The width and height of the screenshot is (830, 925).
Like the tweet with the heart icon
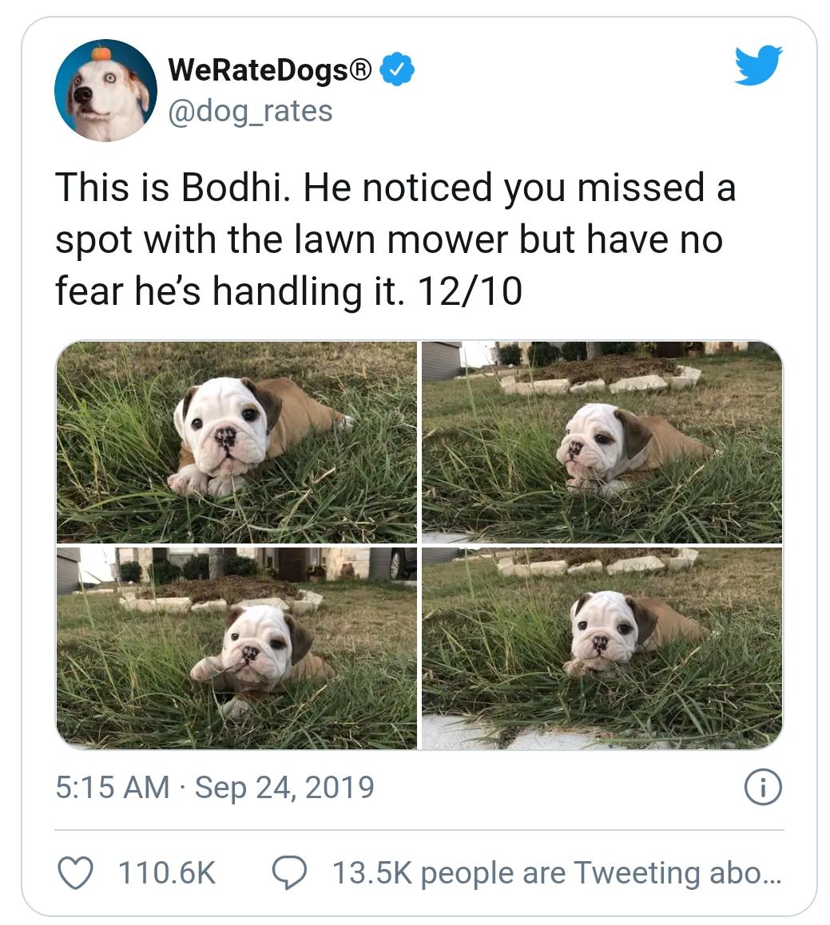(x=76, y=873)
